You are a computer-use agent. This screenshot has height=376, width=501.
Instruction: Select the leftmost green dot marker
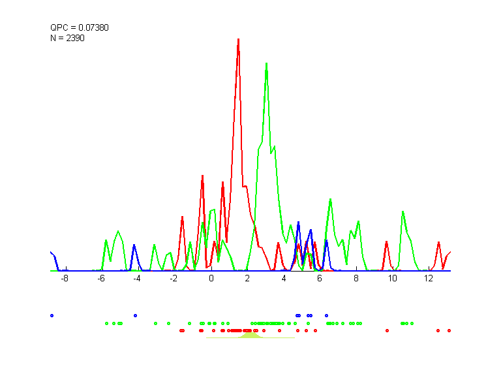[x=106, y=323]
